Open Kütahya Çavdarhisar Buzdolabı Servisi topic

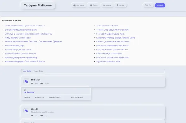click(113, 42)
